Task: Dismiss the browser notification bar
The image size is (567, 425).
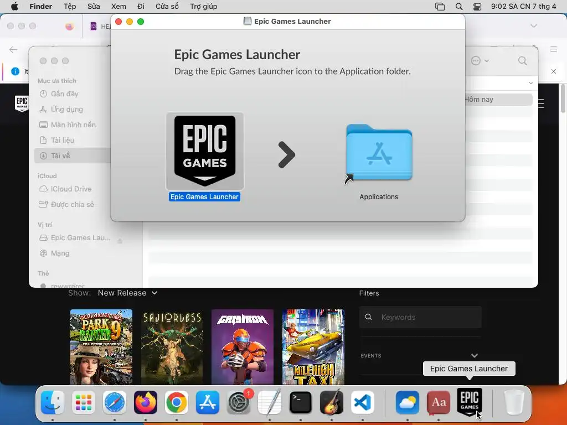Action: click(554, 71)
